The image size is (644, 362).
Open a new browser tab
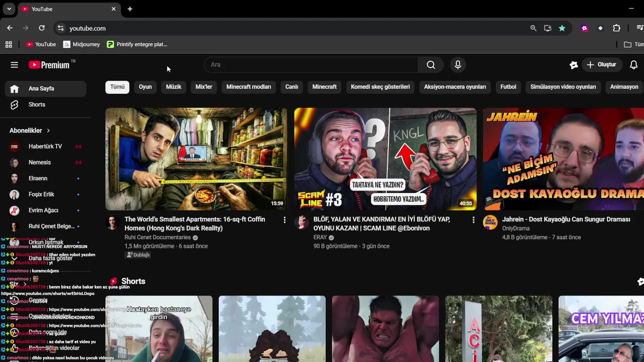pos(130,9)
